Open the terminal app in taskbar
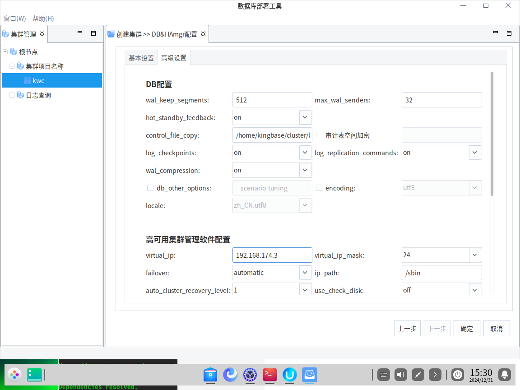 pyautogui.click(x=270, y=374)
